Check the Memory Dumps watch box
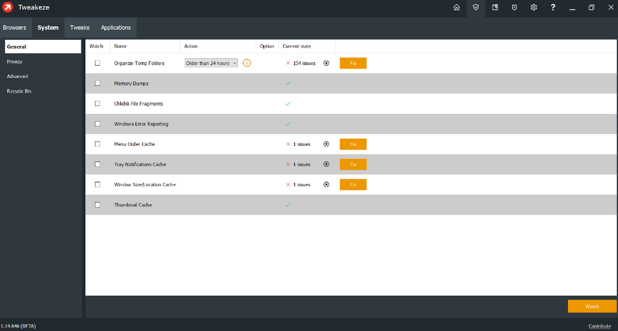Viewport: 618px width, 331px height. pos(97,83)
